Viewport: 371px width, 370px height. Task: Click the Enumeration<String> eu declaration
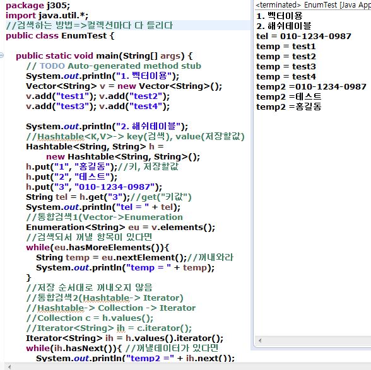(x=121, y=227)
